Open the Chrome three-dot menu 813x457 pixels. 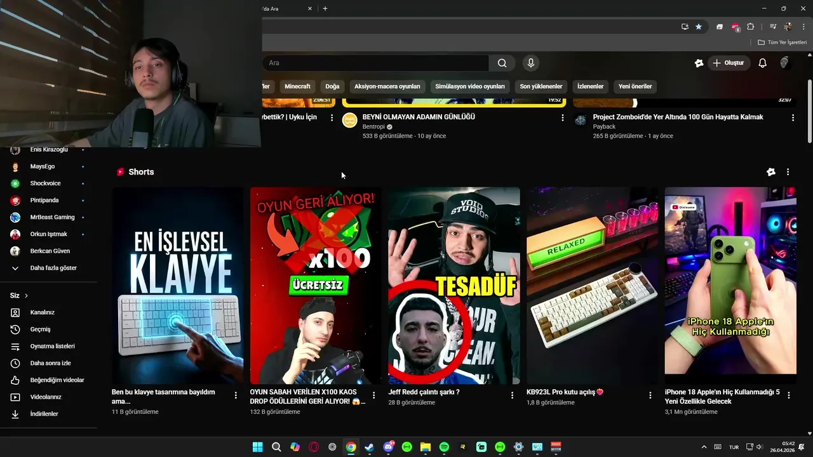coord(803,27)
